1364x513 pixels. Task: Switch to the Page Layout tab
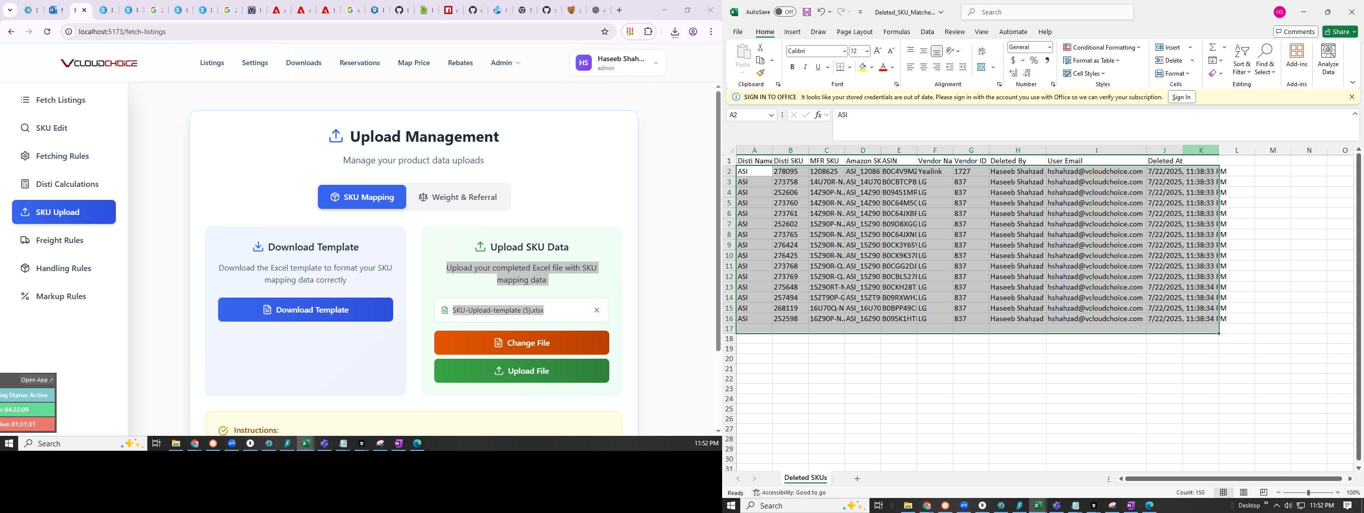854,32
